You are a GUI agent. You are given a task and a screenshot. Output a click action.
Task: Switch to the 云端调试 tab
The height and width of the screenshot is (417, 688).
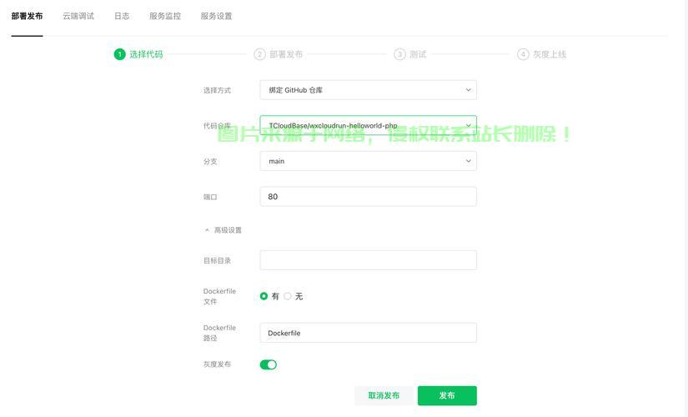tap(78, 16)
